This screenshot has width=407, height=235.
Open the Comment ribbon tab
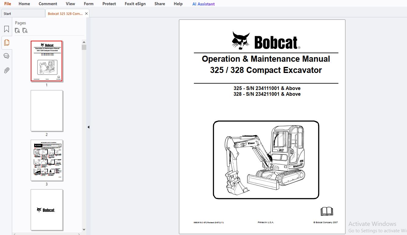[x=48, y=4]
